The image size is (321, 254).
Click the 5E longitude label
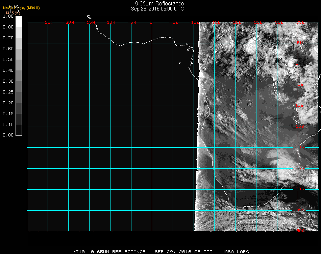point(175,22)
